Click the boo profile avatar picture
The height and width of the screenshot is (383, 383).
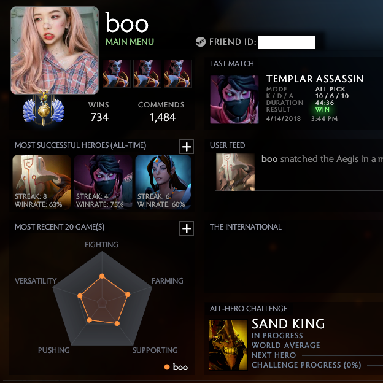(55, 50)
